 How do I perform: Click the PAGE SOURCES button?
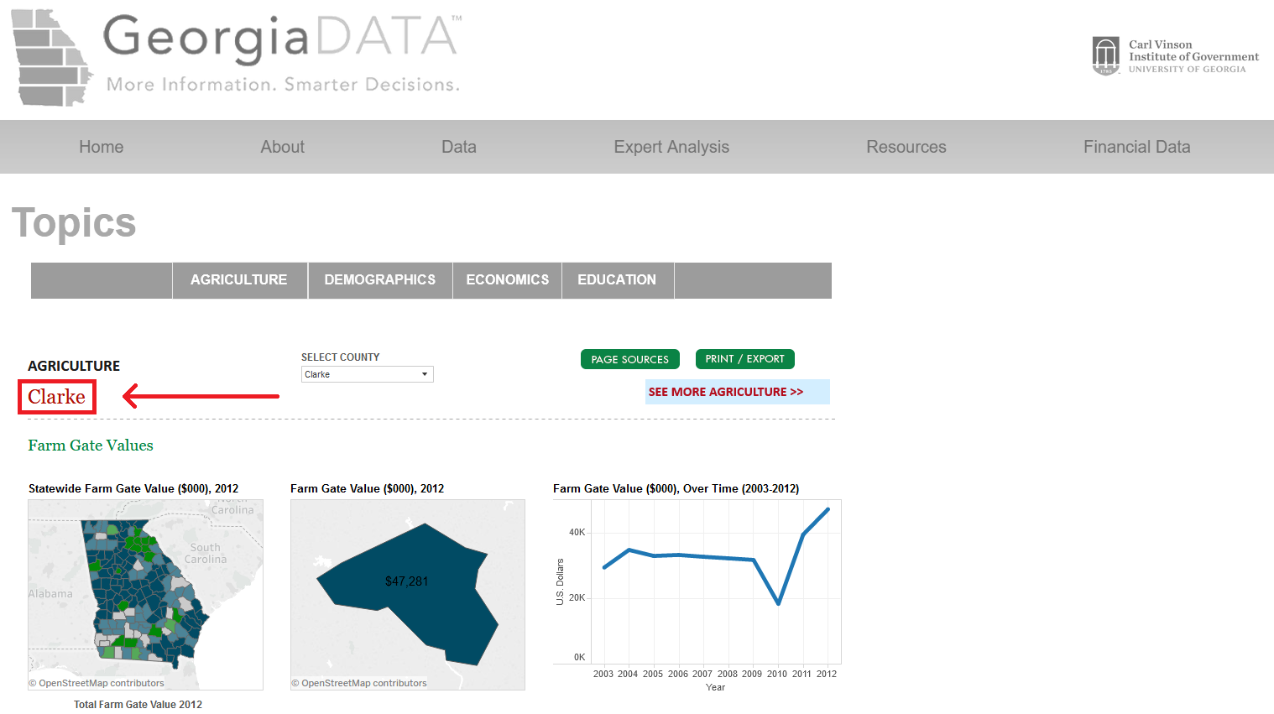[630, 359]
